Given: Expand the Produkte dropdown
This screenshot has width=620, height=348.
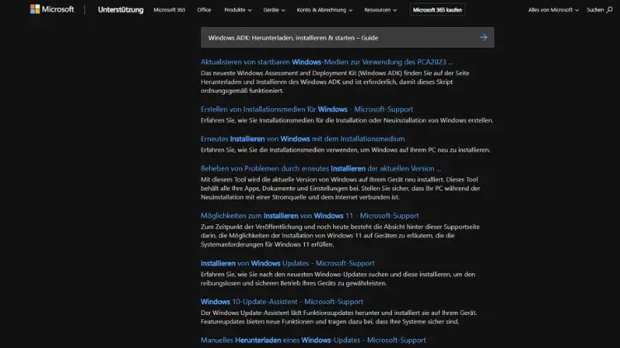Looking at the screenshot, I should pyautogui.click(x=237, y=10).
